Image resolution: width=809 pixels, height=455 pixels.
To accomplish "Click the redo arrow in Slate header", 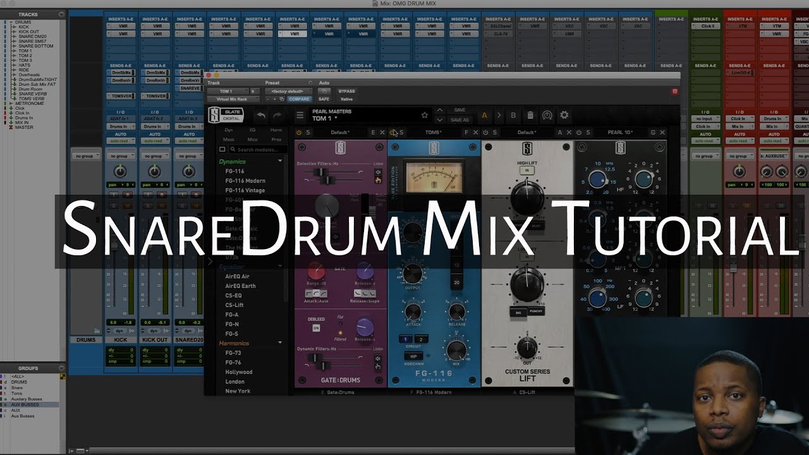I will pos(277,115).
